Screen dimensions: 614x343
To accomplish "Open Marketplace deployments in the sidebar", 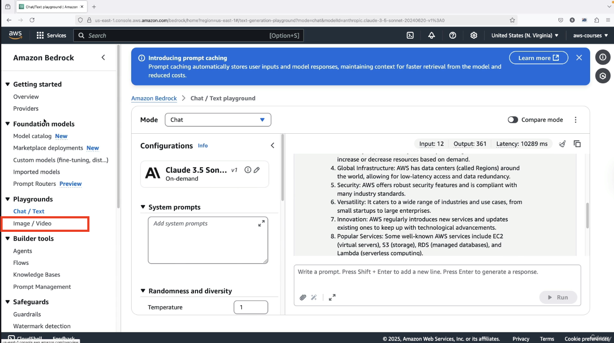I will pyautogui.click(x=48, y=148).
